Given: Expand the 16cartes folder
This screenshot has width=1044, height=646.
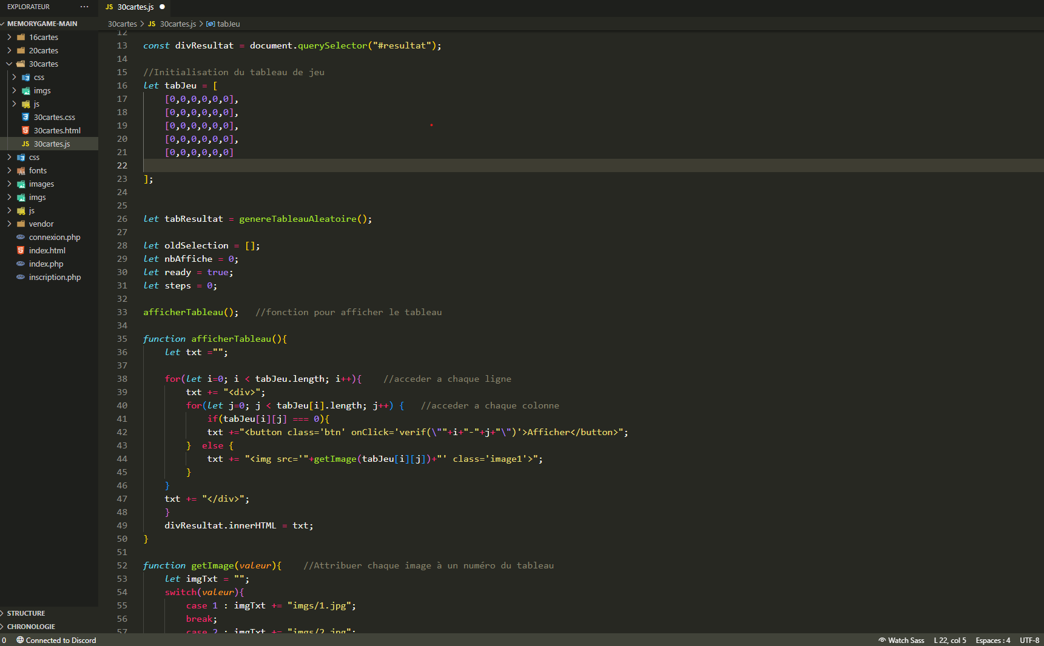Looking at the screenshot, I should (x=9, y=37).
